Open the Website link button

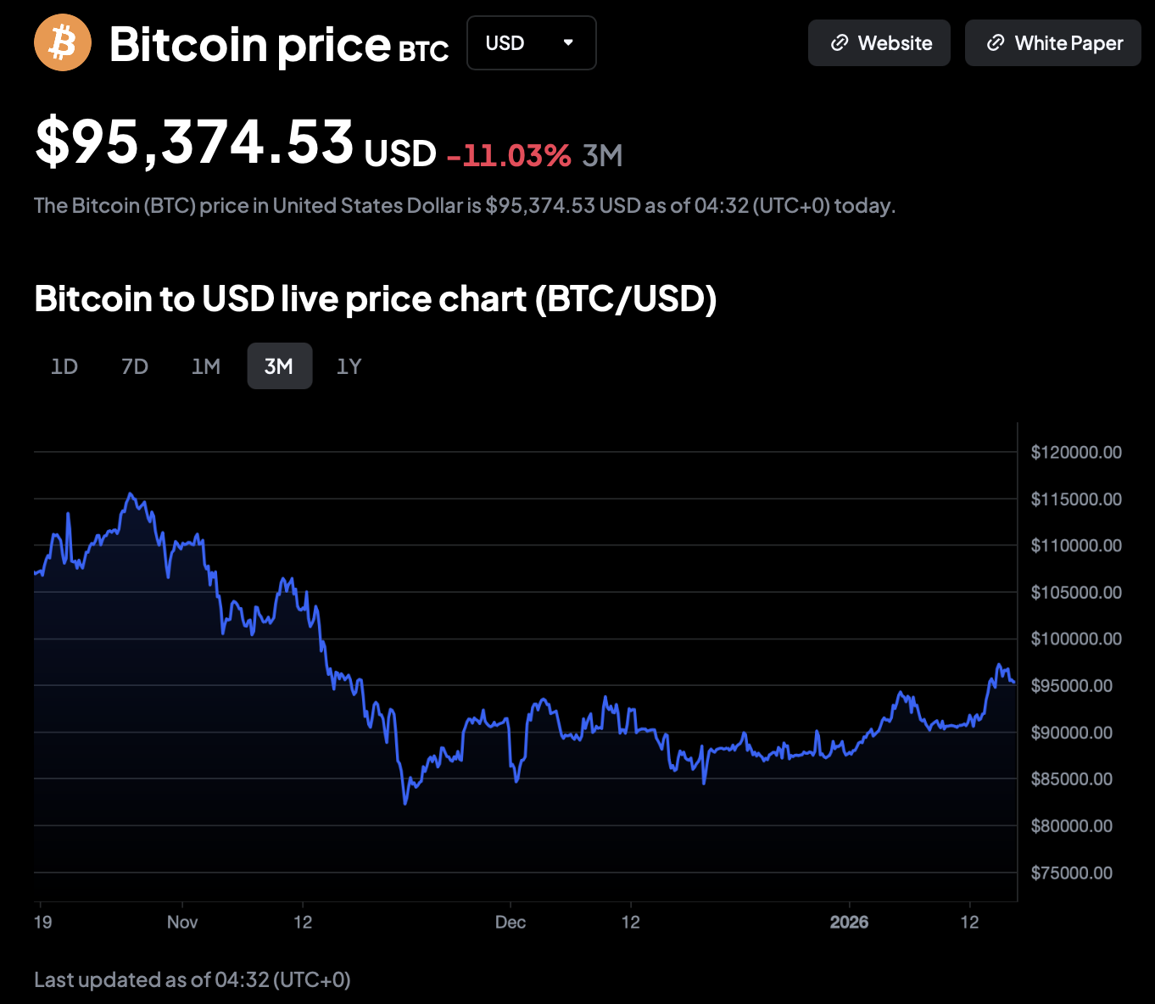(879, 43)
